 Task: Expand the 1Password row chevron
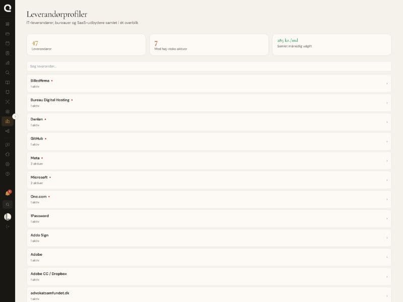coord(387,219)
